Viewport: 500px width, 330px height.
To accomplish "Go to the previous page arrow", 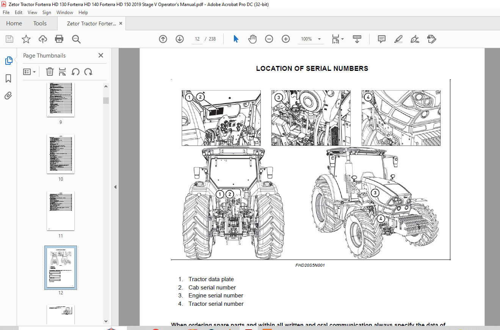I will 163,39.
